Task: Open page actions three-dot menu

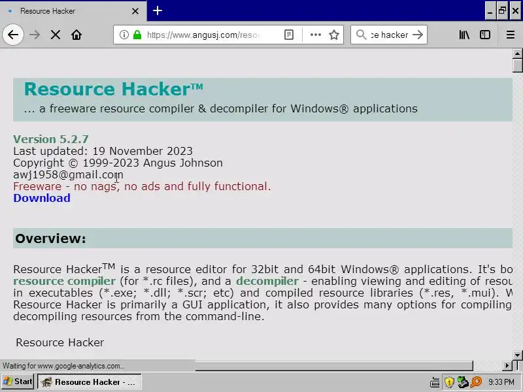Action: pyautogui.click(x=315, y=35)
